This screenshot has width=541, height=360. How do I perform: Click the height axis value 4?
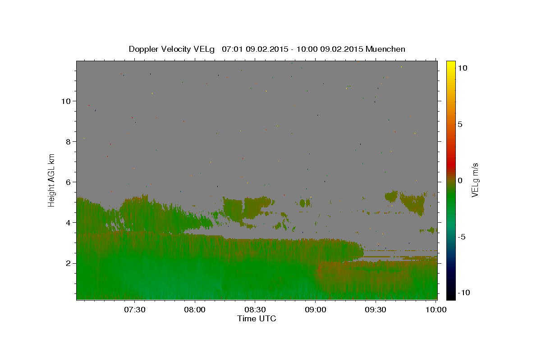(69, 222)
